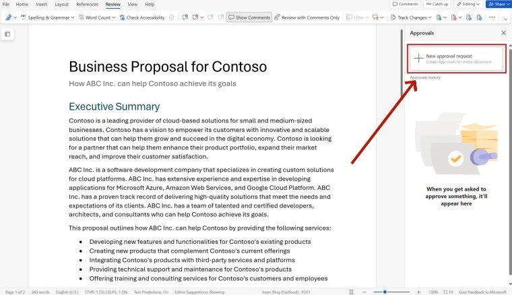Toggle Track Changes on
512x295 pixels.
pos(410,18)
